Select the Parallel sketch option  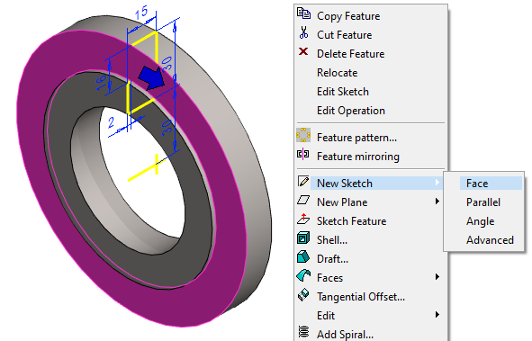click(x=483, y=202)
